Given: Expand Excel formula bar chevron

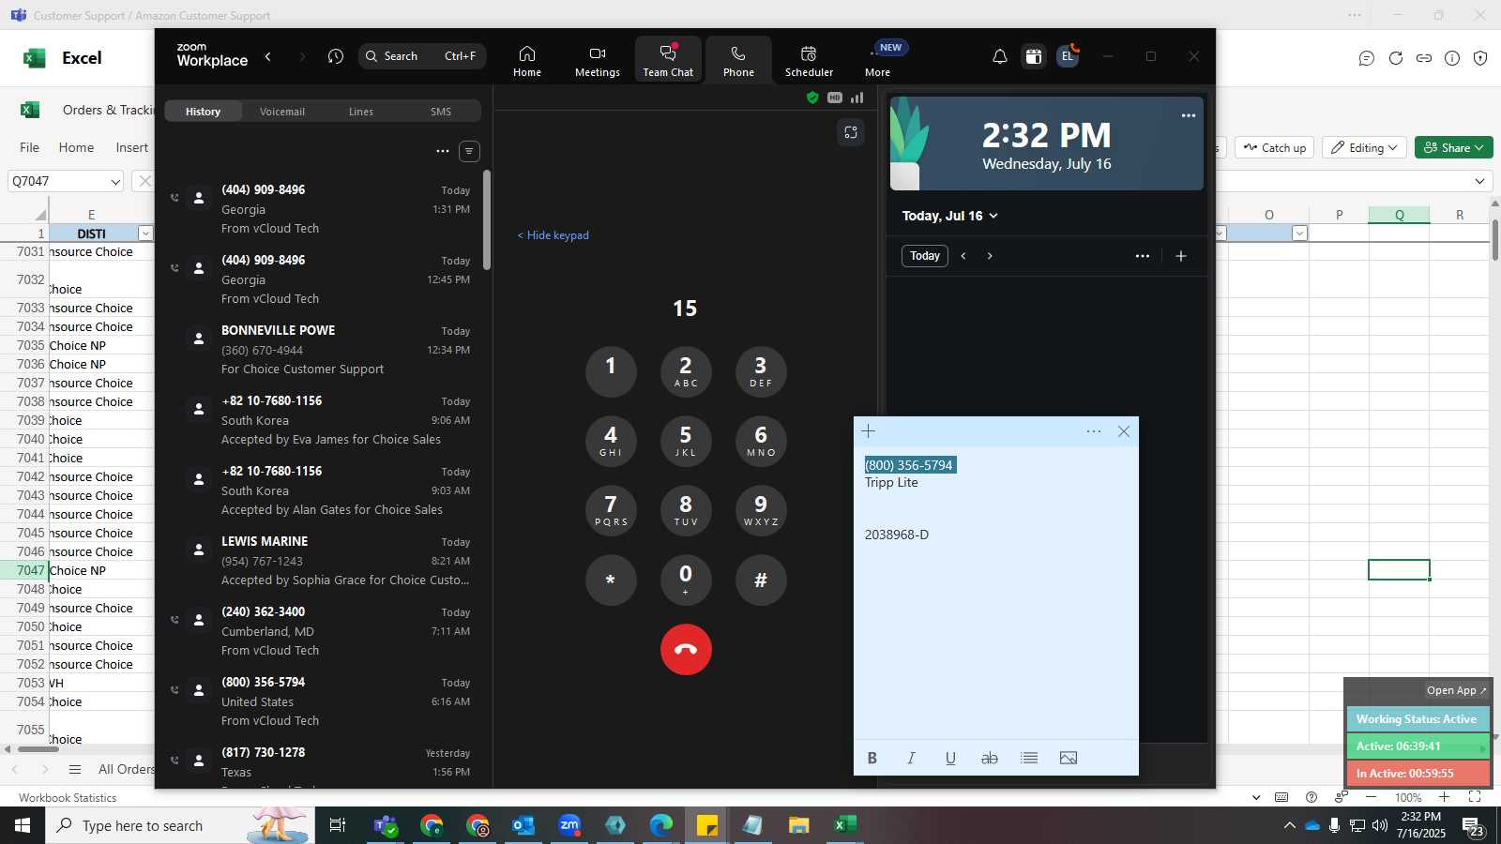Looking at the screenshot, I should [1480, 181].
